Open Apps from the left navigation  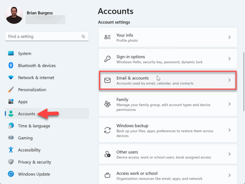coord(23,102)
